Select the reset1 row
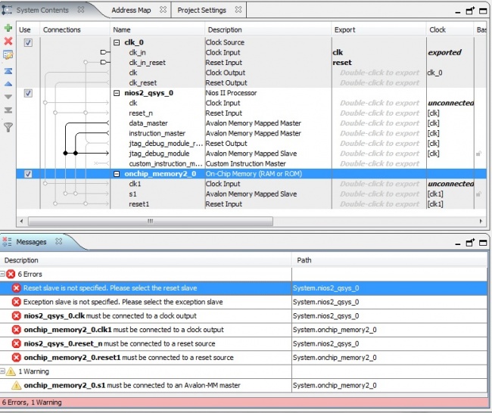This screenshot has height=413, width=492. click(251, 203)
